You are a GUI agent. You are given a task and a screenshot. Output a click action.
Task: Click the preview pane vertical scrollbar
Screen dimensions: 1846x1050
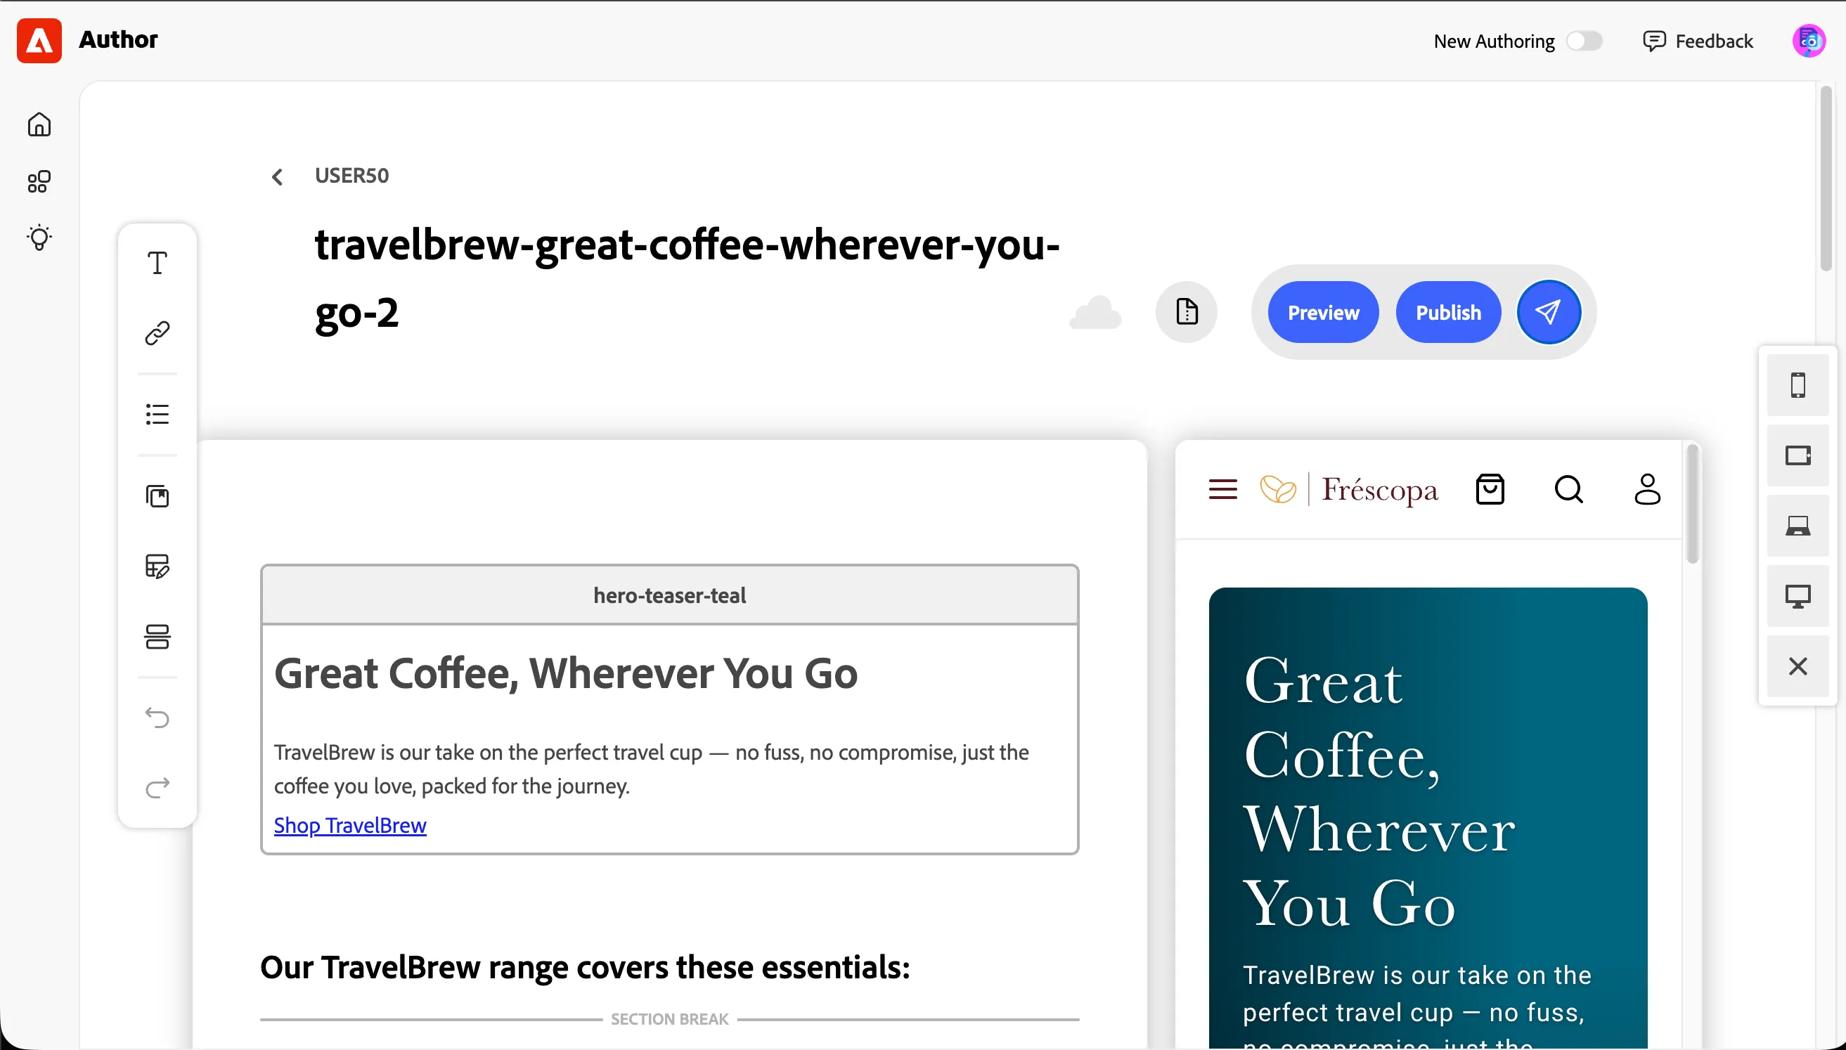tap(1693, 503)
